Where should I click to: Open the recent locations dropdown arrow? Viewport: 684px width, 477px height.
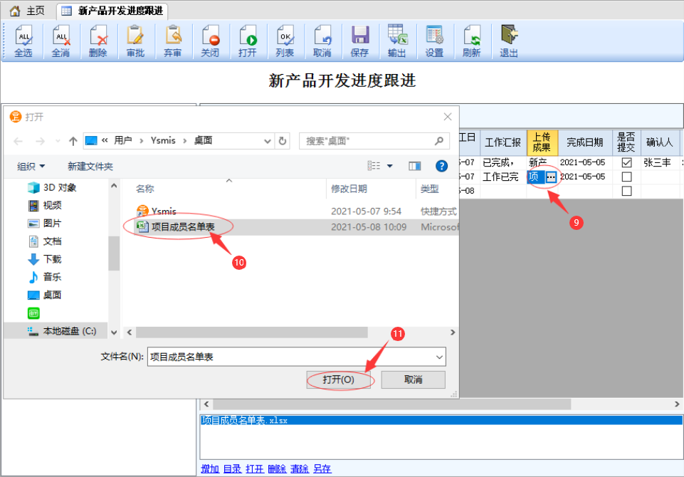point(58,141)
